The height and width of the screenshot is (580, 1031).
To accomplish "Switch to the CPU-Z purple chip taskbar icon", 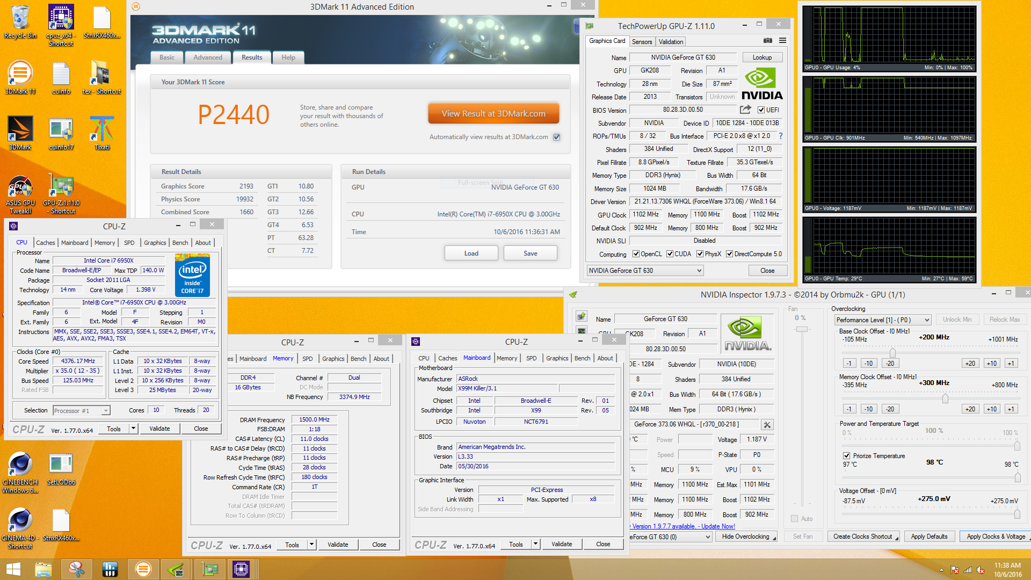I will click(241, 569).
